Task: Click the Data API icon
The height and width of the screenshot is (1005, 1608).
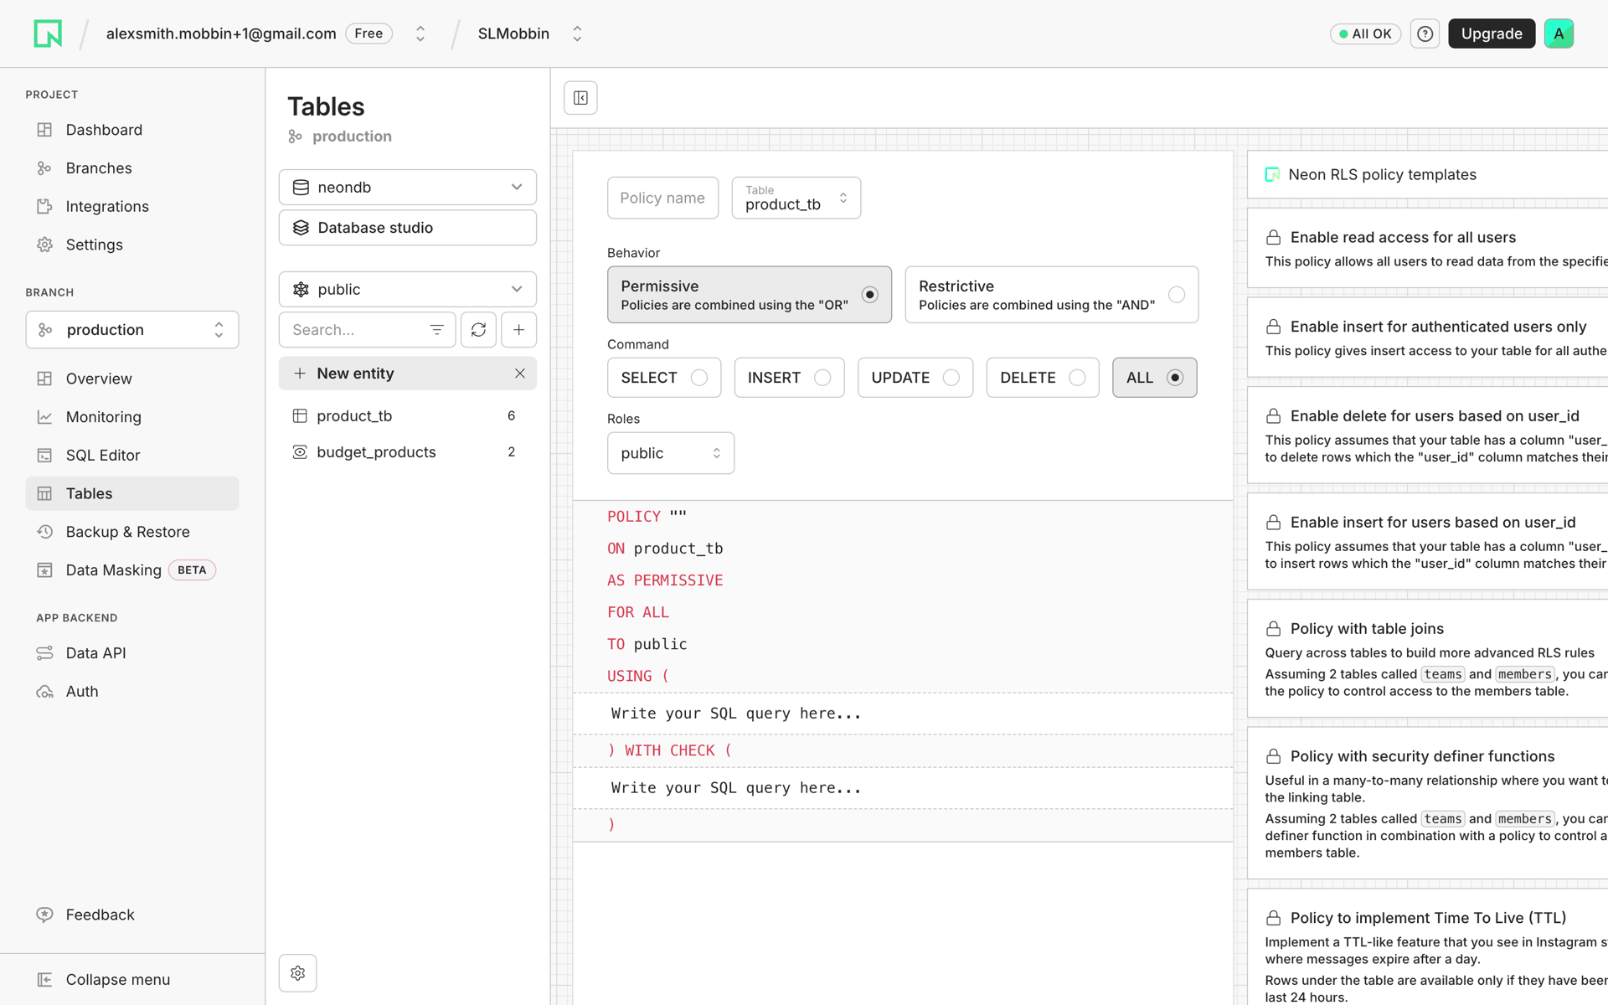Action: coord(44,653)
